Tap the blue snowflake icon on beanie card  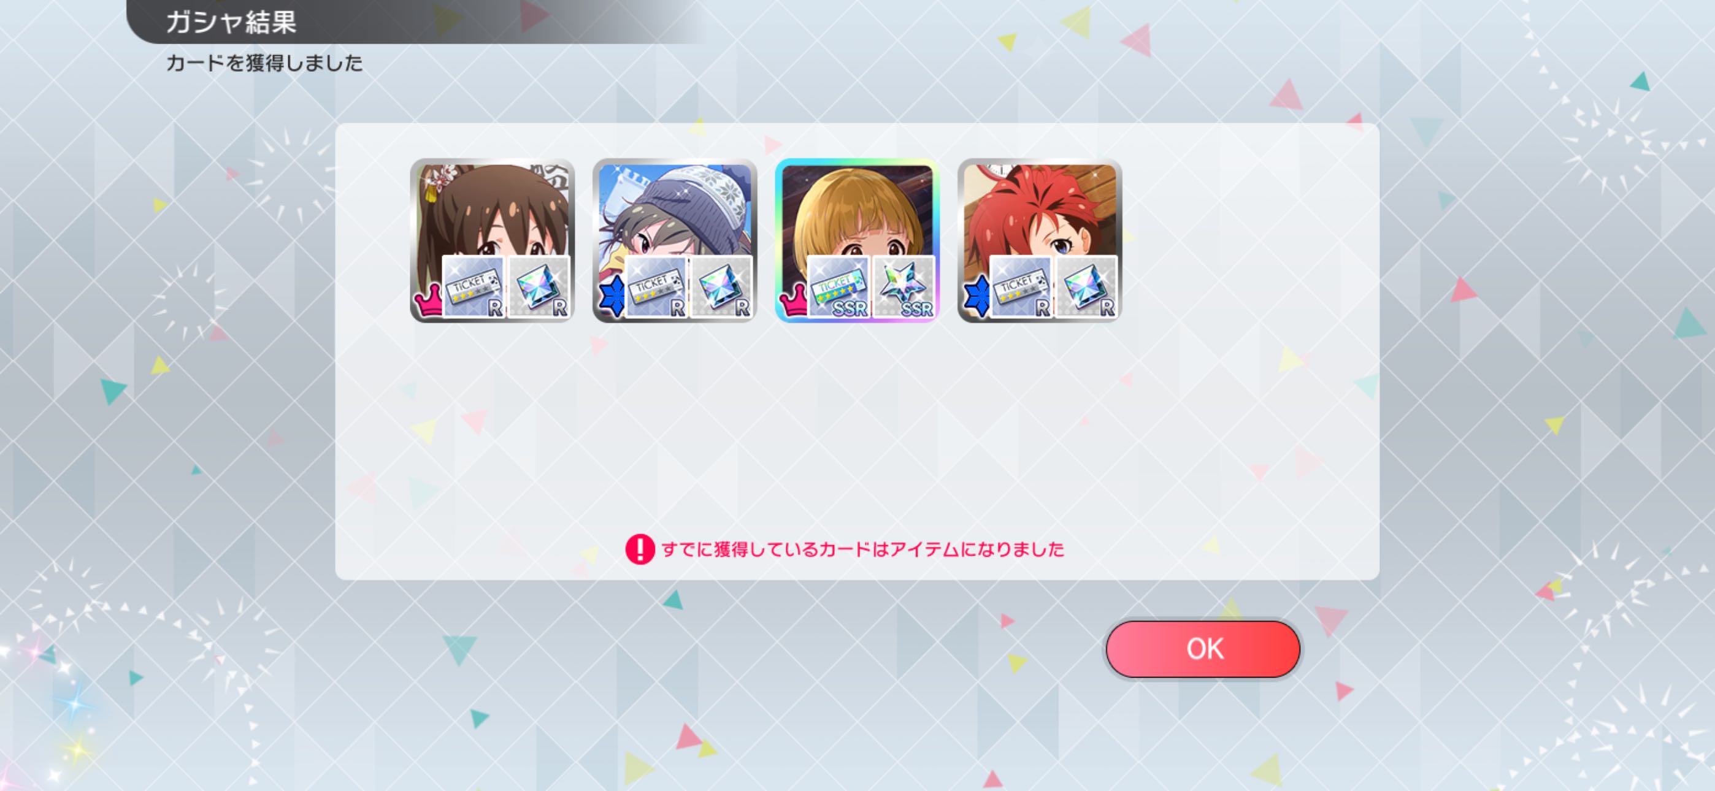[611, 296]
